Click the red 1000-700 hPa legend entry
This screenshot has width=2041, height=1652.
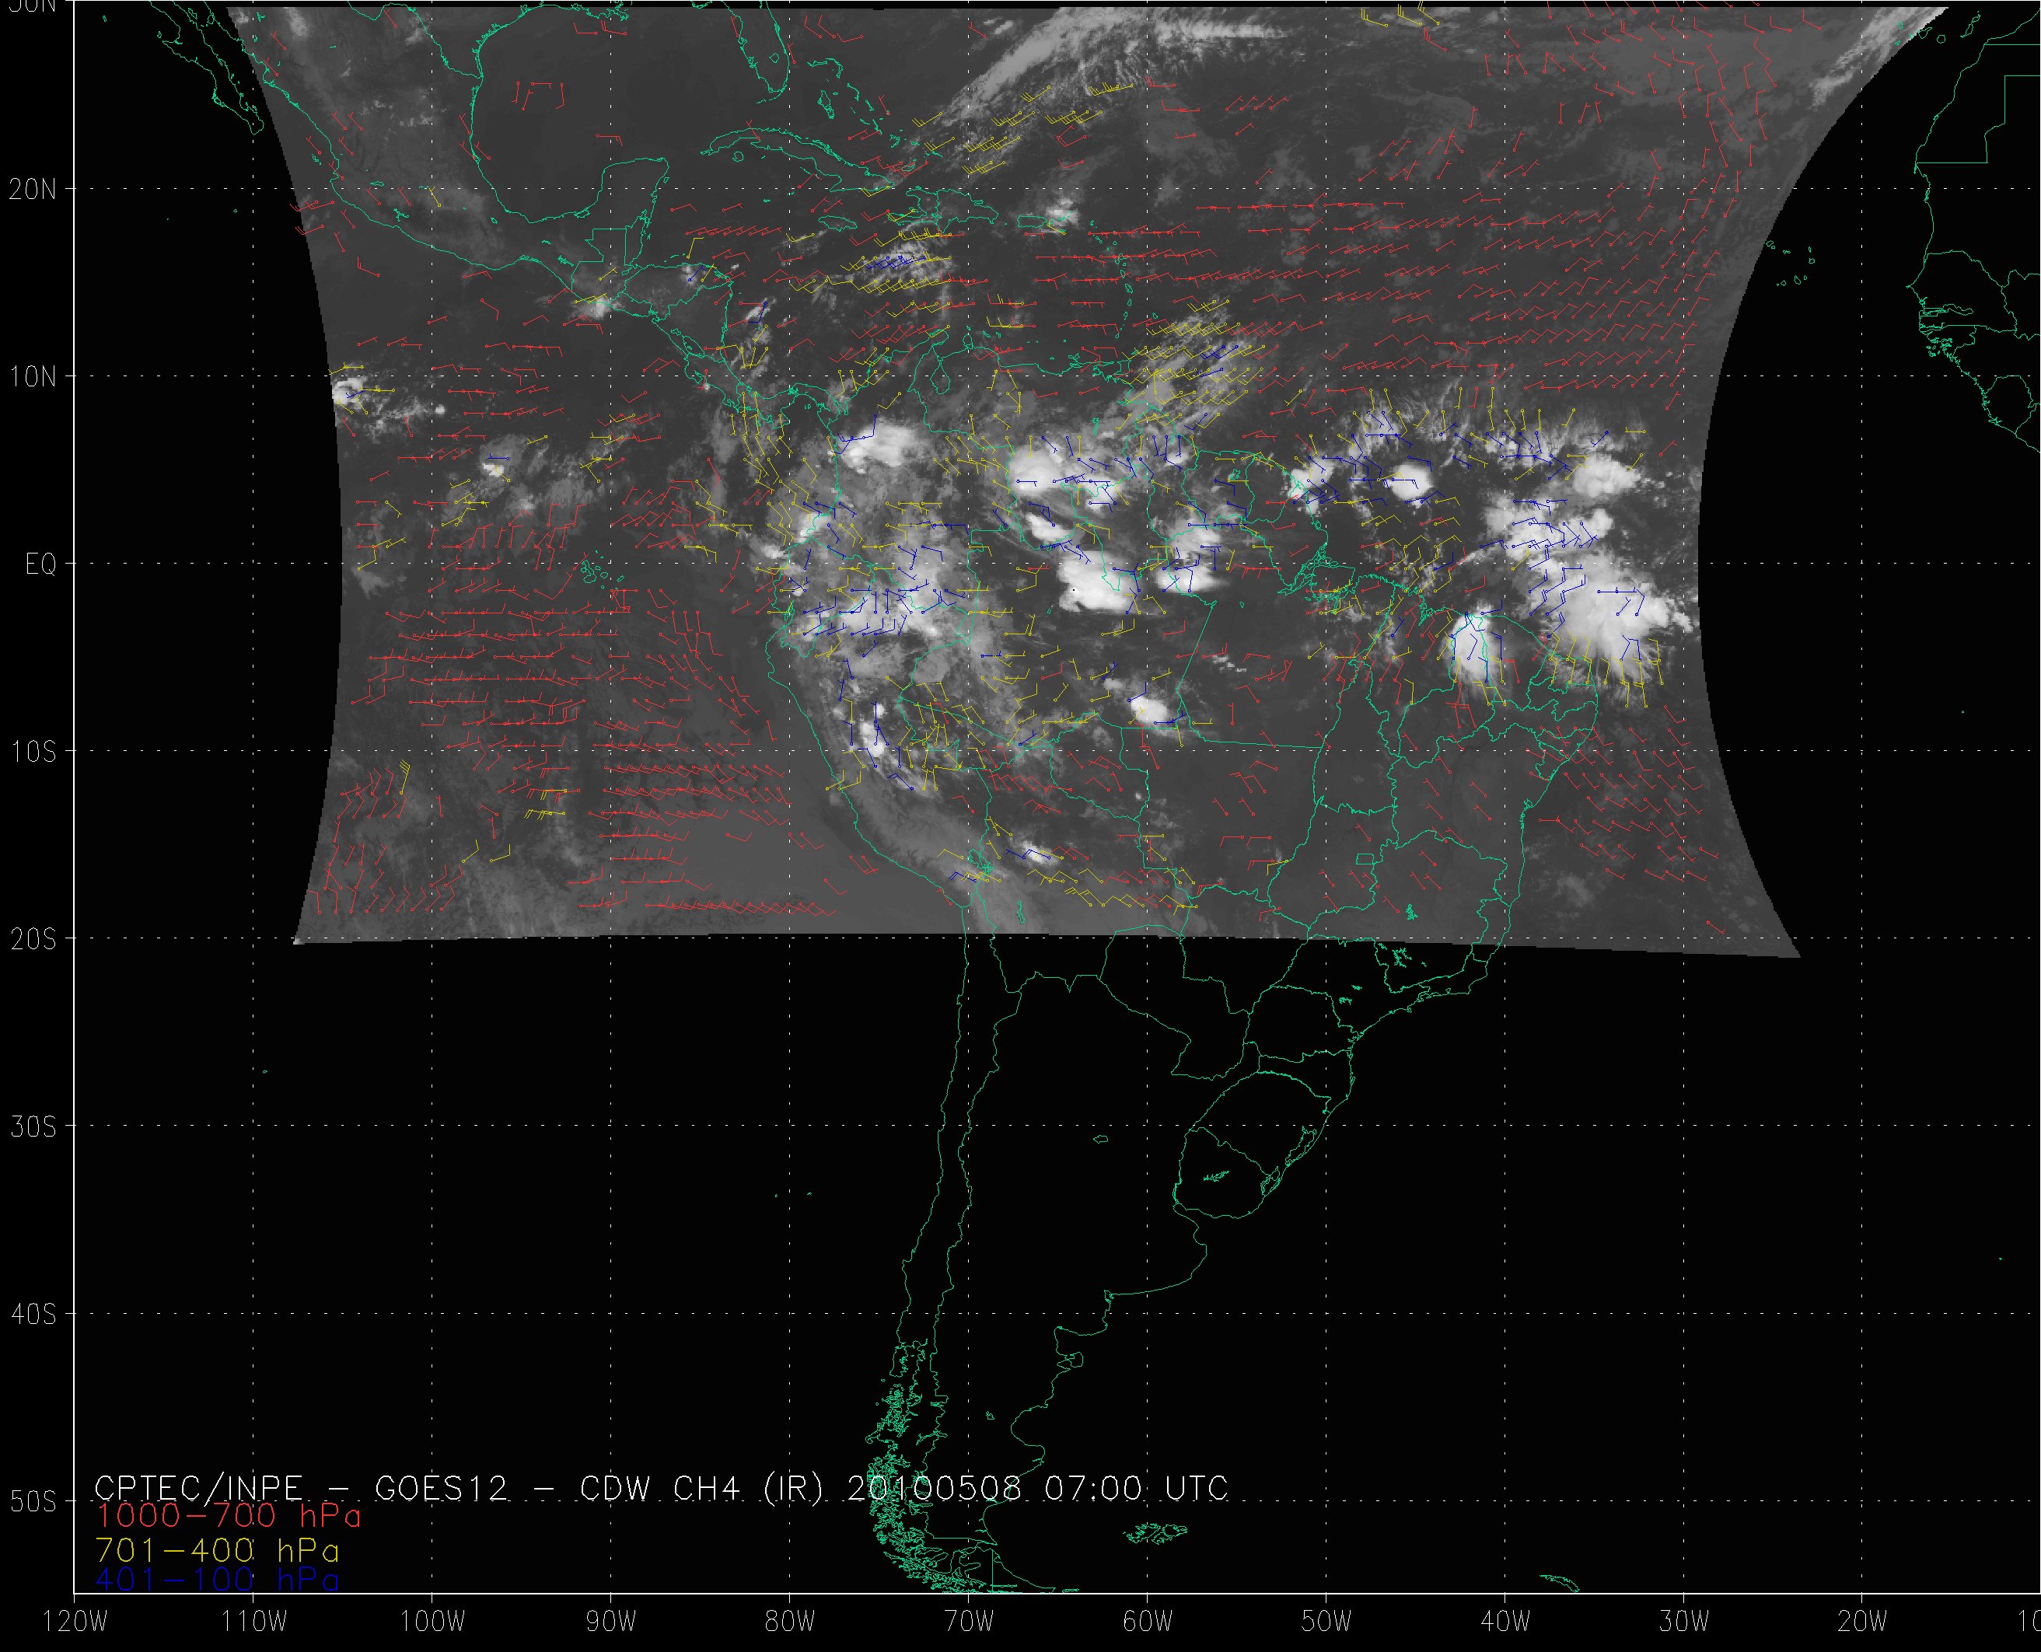pyautogui.click(x=229, y=1515)
